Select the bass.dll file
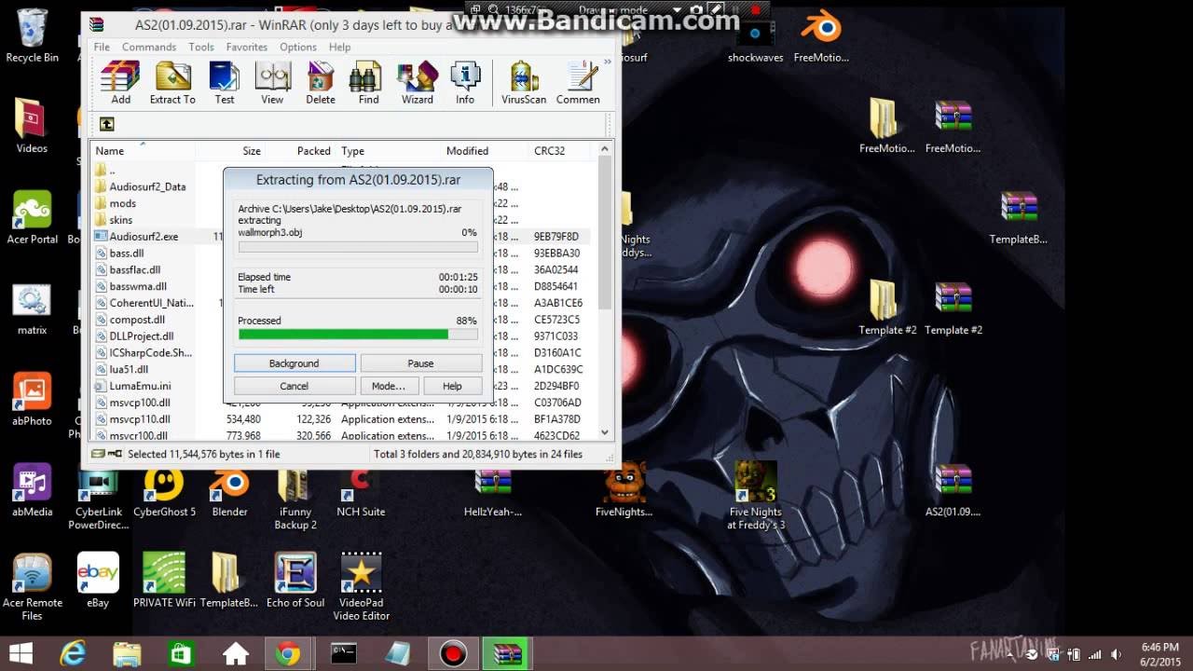This screenshot has height=671, width=1193. tap(119, 253)
